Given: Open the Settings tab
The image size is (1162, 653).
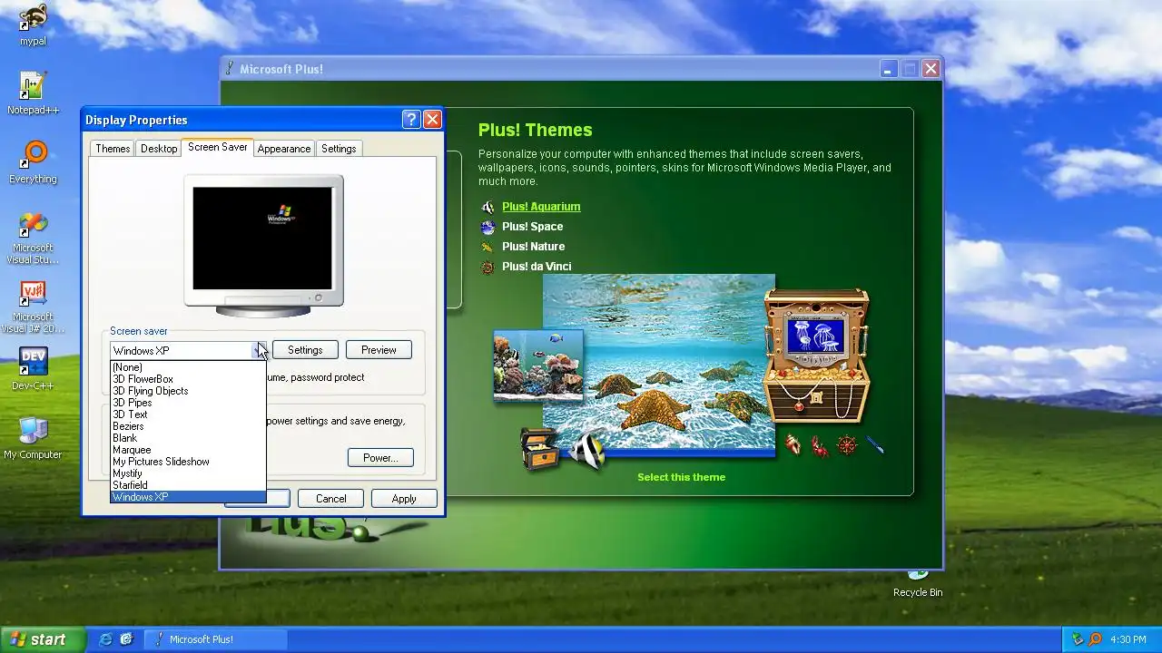Looking at the screenshot, I should coord(339,149).
